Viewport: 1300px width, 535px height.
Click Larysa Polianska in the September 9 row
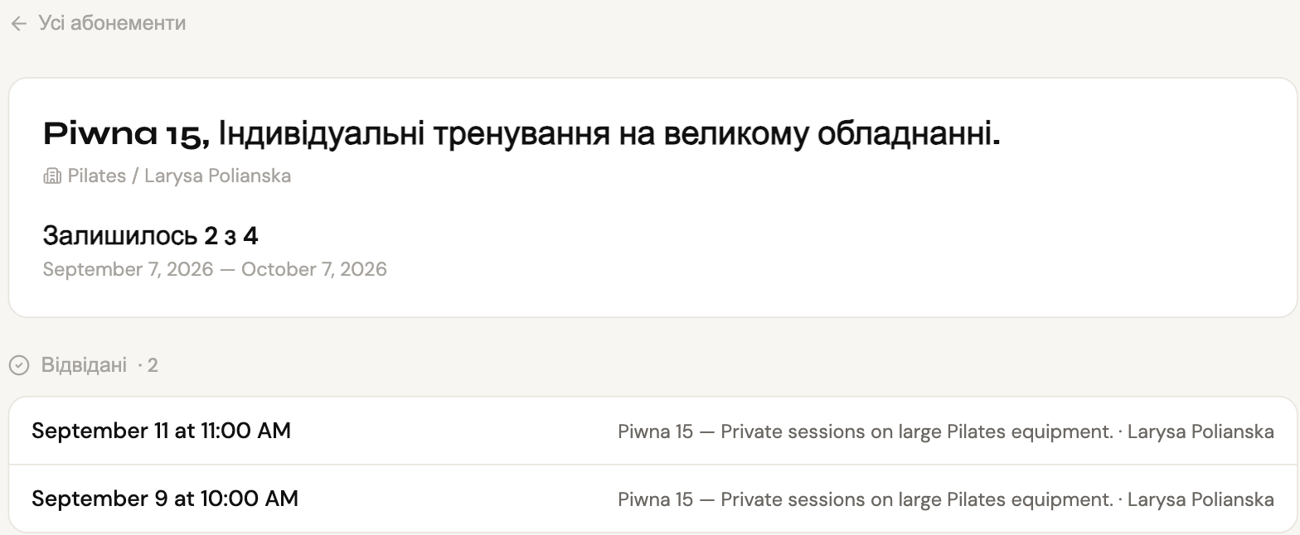[x=1201, y=500]
